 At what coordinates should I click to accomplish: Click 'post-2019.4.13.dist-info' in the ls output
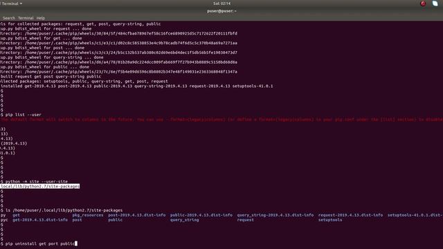[137, 215]
